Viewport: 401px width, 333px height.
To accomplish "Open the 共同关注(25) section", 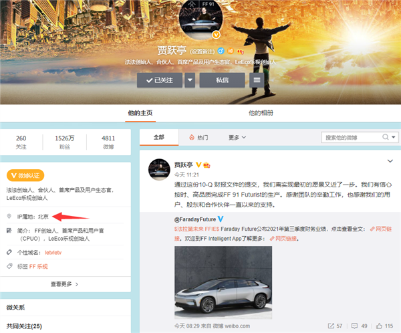I will (24, 326).
